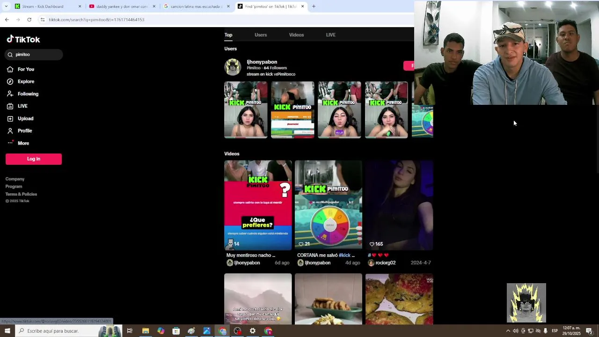Viewport: 599px width, 337px height.
Task: Select the Videos search results tab
Action: coord(296,35)
